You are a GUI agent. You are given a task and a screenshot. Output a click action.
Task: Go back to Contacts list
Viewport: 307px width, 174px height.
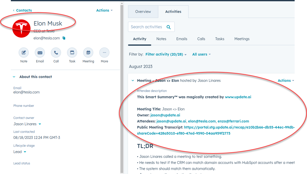point(22,10)
